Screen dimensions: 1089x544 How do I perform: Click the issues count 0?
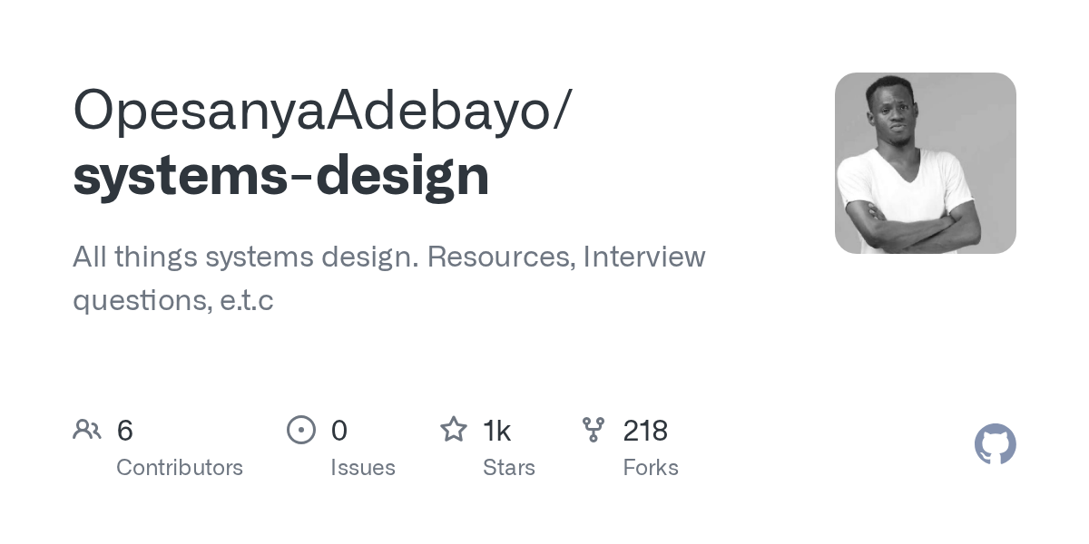tap(339, 431)
